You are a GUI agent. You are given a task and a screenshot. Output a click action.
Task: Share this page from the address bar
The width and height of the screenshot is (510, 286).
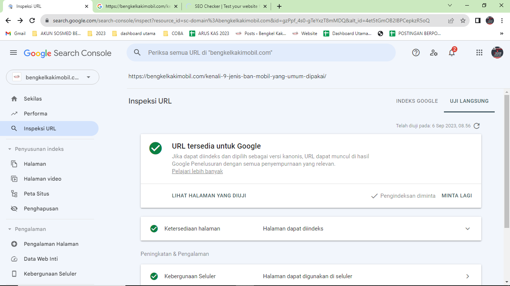[x=451, y=20]
